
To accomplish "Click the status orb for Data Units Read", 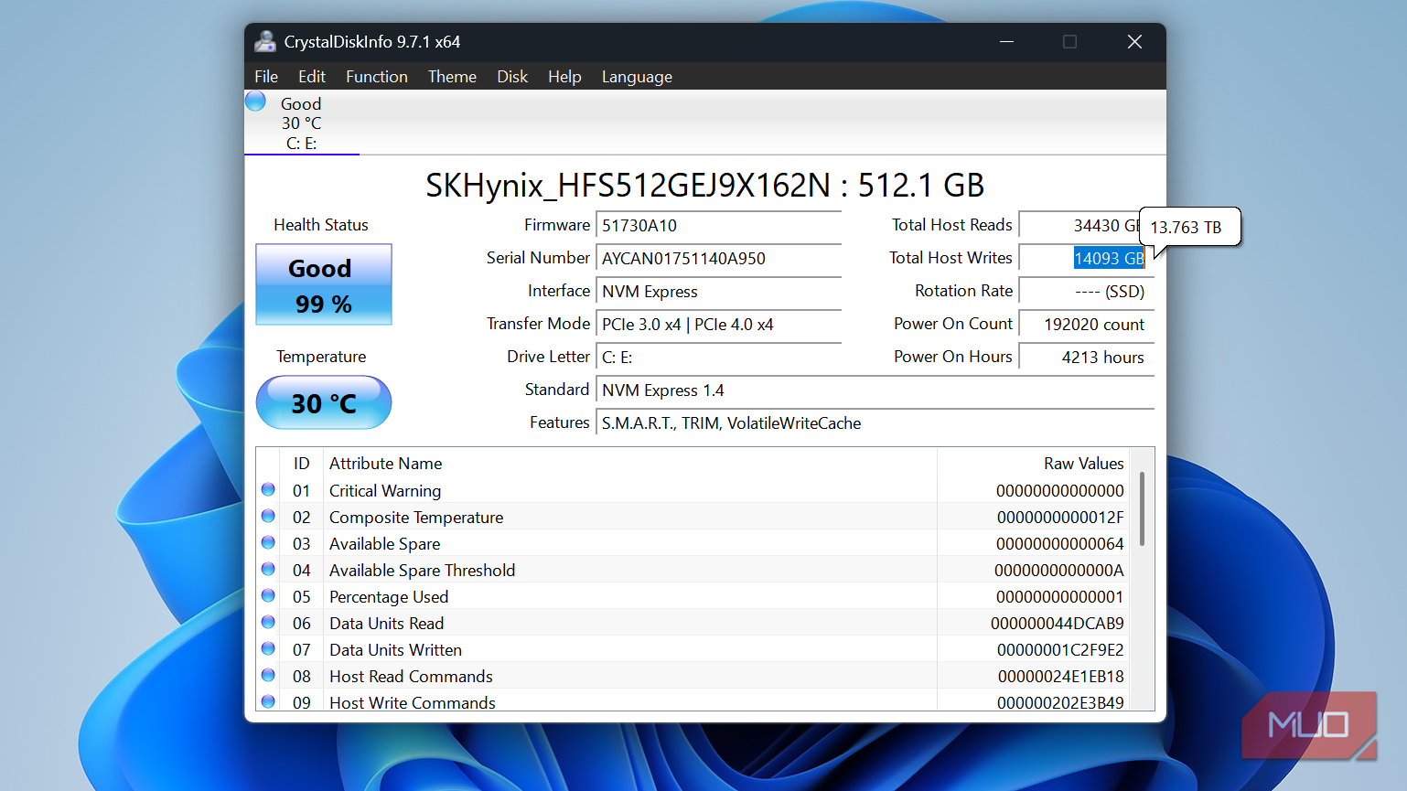I will 268,622.
